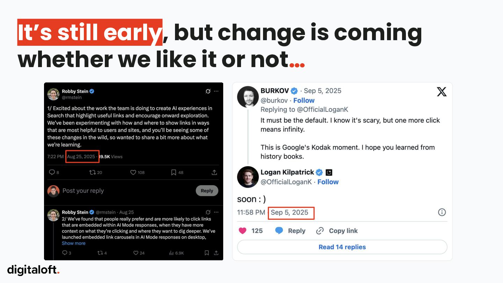
Task: Click the Grok icon on first post
Action: 208,91
